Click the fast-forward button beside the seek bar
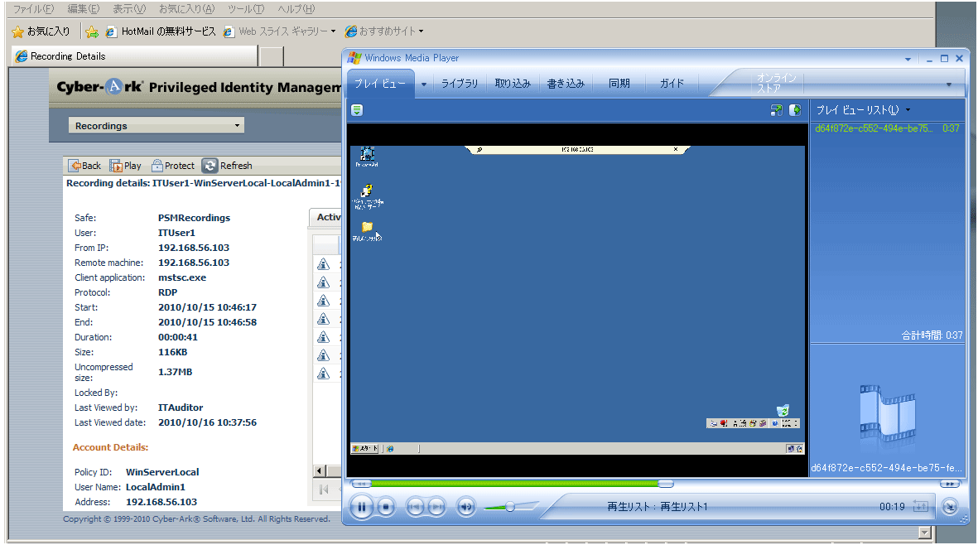This screenshot has height=545, width=978. point(949,484)
